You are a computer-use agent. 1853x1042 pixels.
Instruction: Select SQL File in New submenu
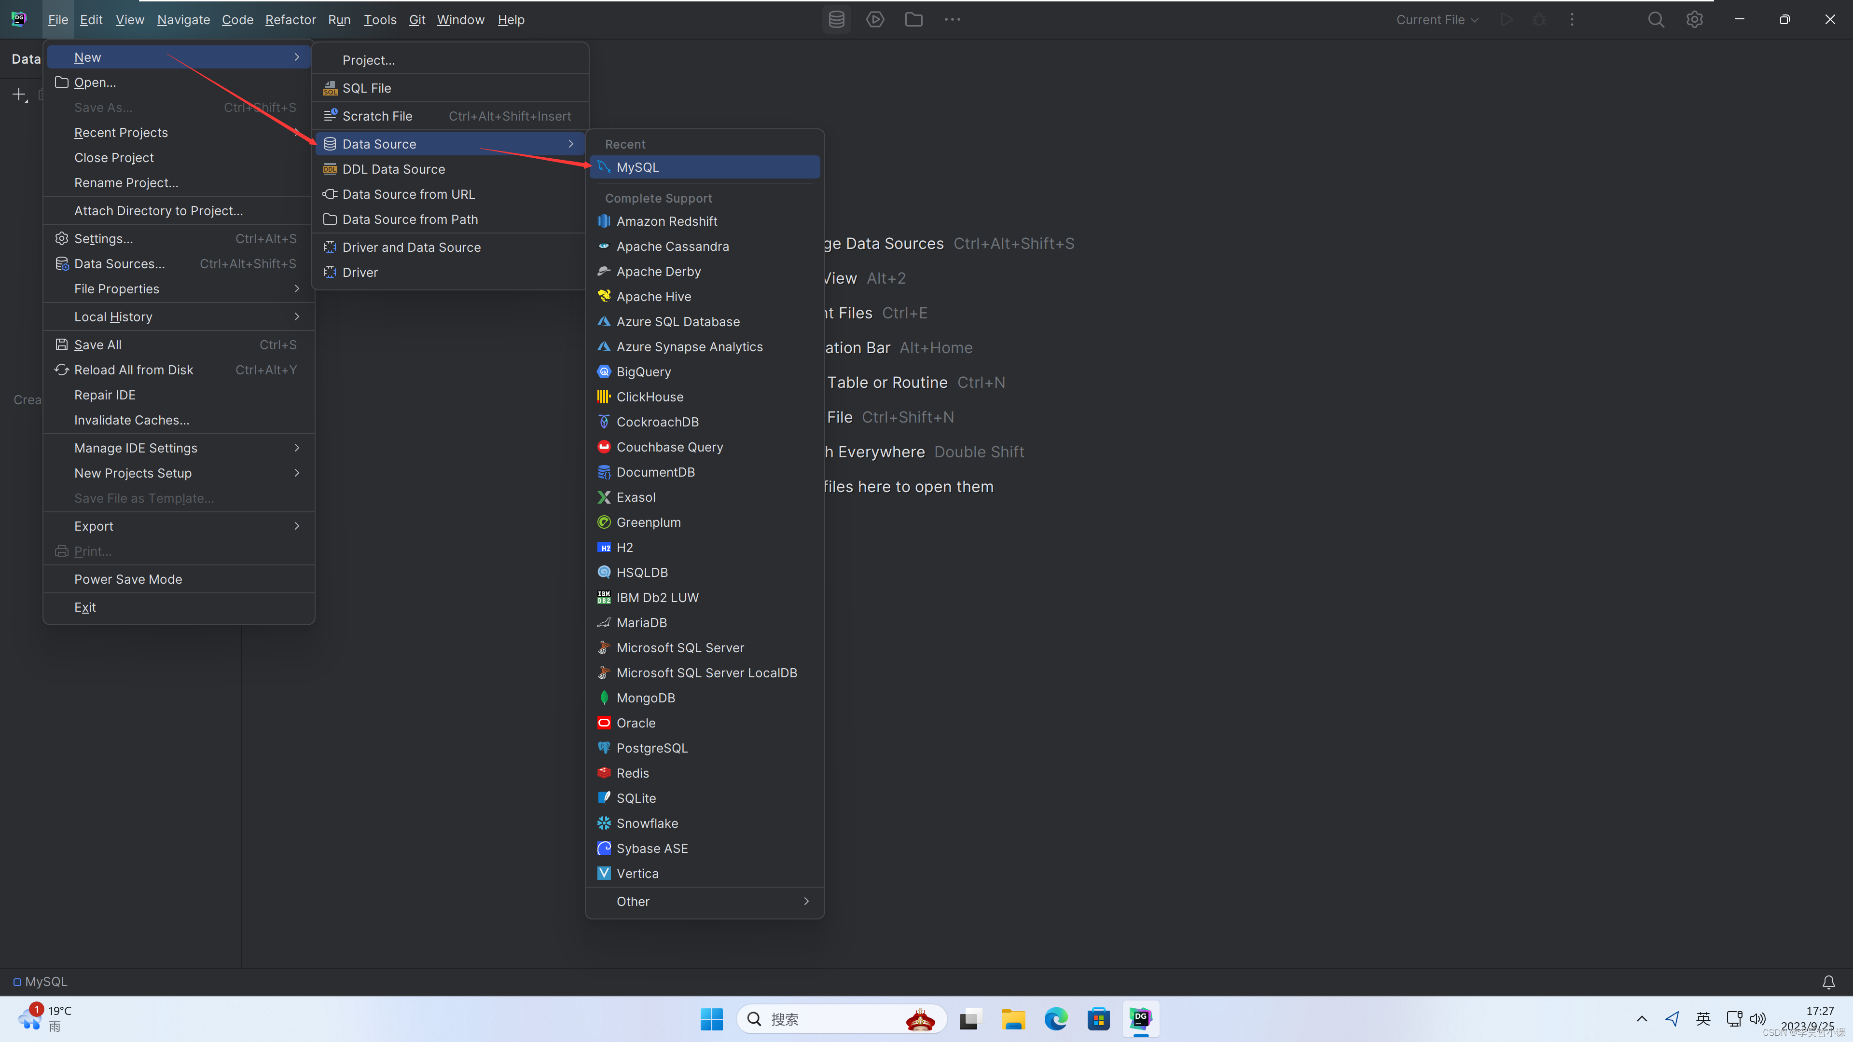click(x=450, y=88)
